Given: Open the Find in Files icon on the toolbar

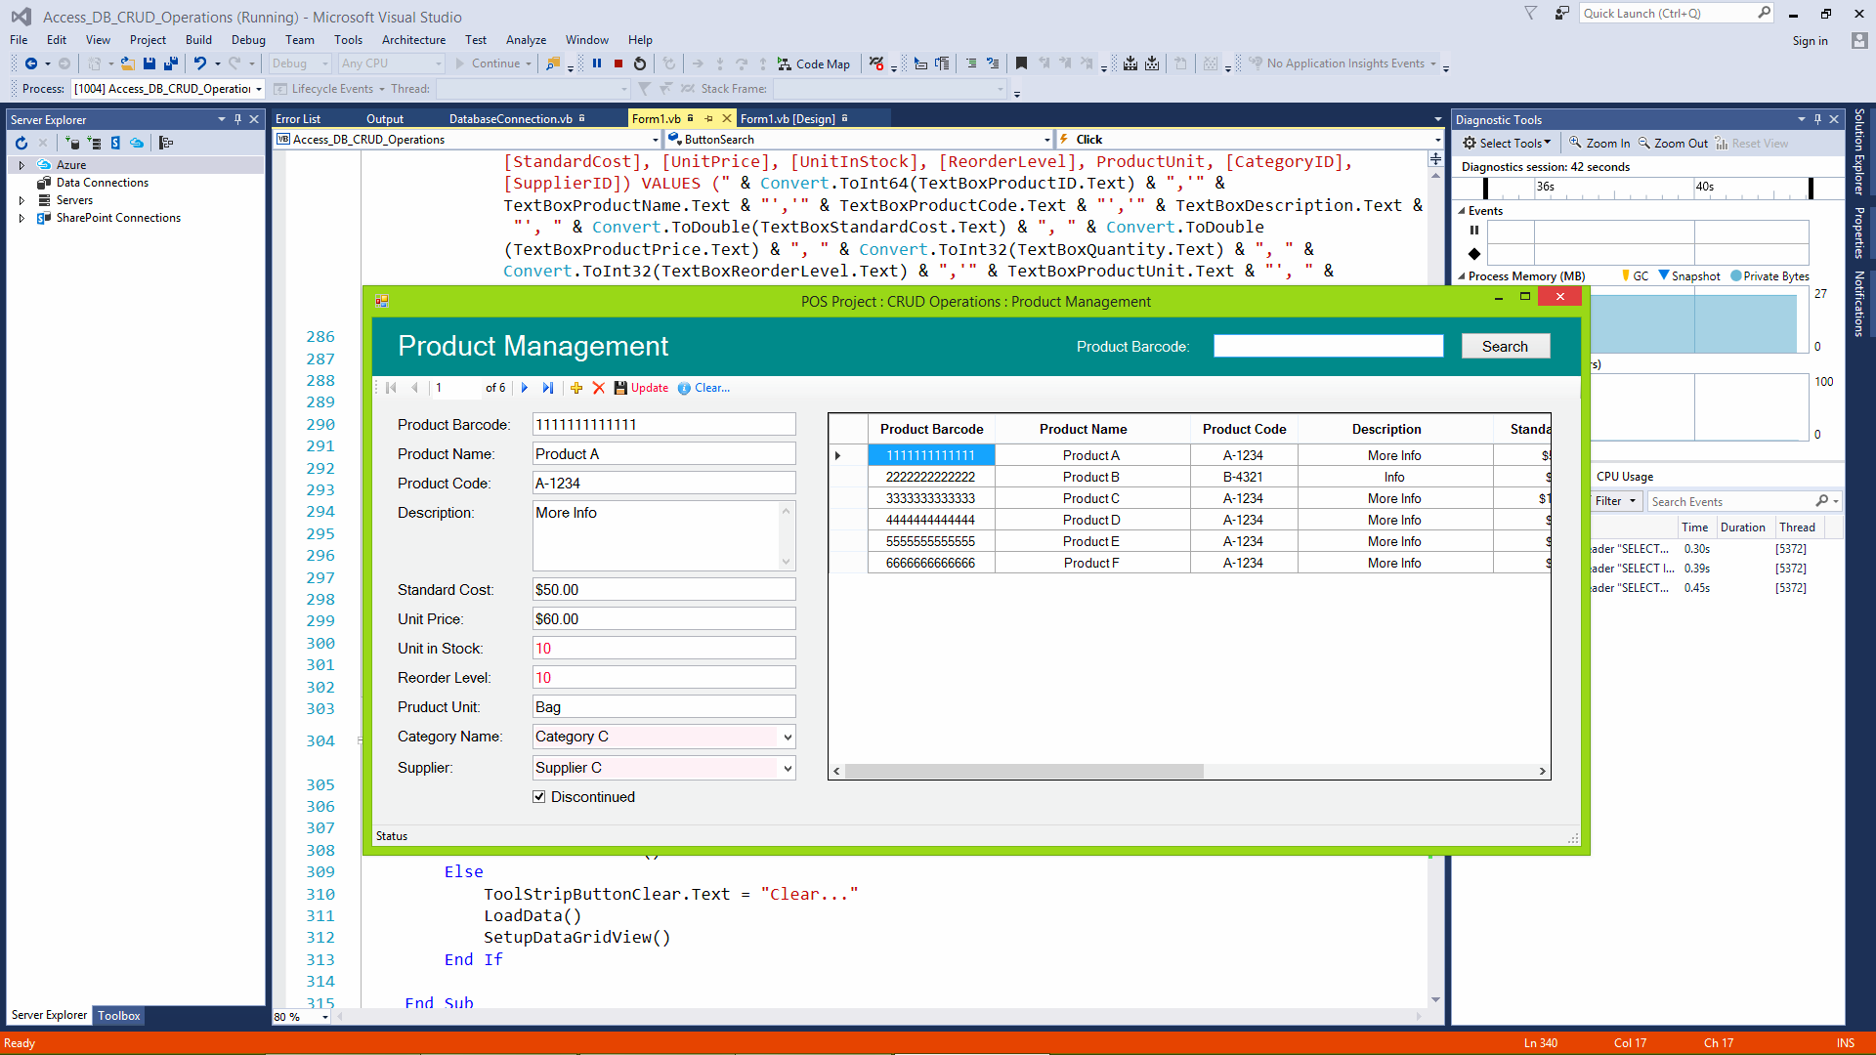Looking at the screenshot, I should [x=553, y=63].
